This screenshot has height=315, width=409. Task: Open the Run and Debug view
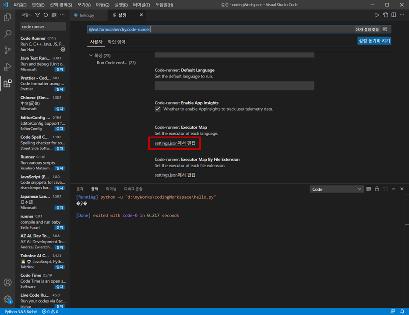[x=7, y=66]
